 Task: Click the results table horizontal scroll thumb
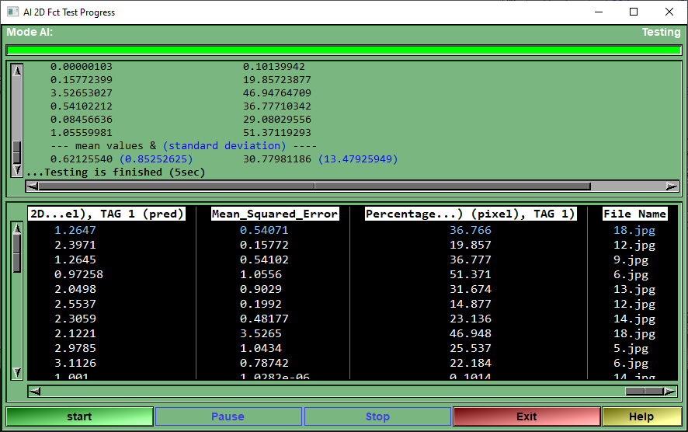point(644,391)
